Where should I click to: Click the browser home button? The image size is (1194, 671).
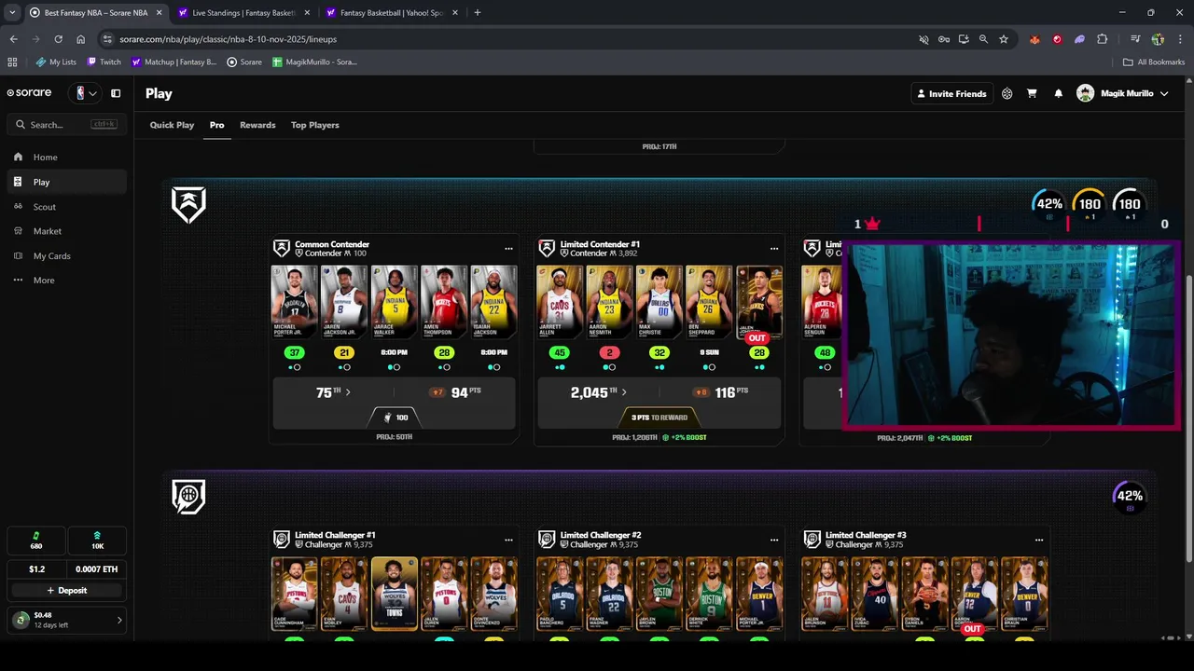(x=80, y=39)
